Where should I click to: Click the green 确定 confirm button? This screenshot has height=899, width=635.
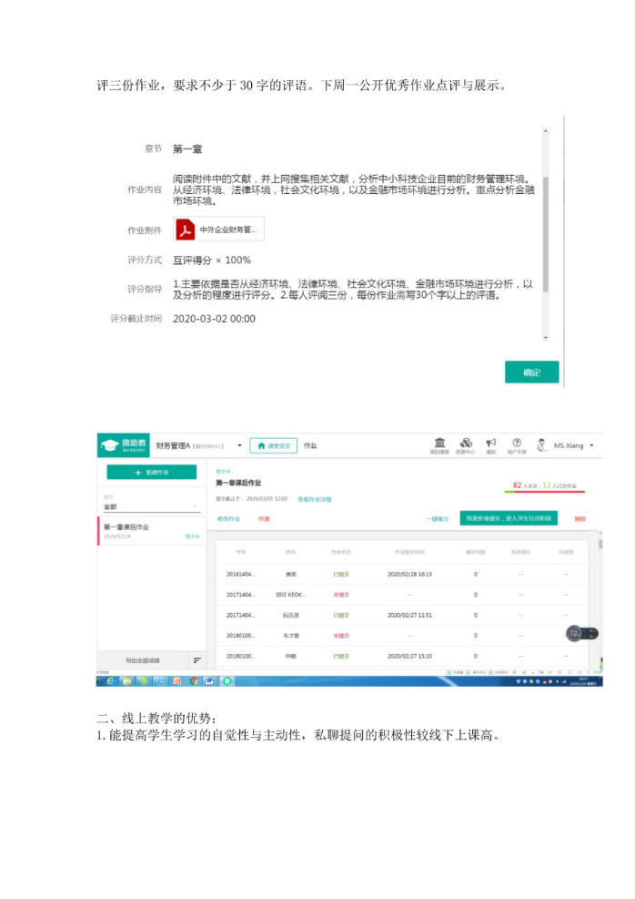click(531, 372)
